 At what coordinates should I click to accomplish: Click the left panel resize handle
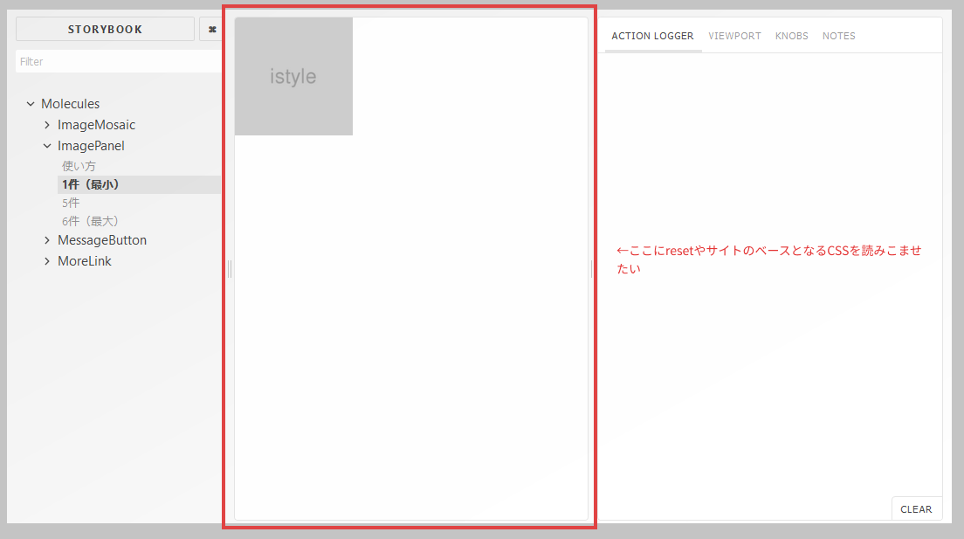click(x=228, y=268)
